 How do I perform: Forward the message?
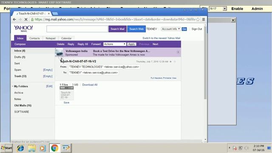click(96, 44)
